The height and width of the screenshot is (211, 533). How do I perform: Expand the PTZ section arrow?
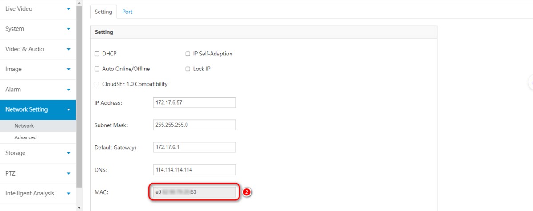(68, 174)
